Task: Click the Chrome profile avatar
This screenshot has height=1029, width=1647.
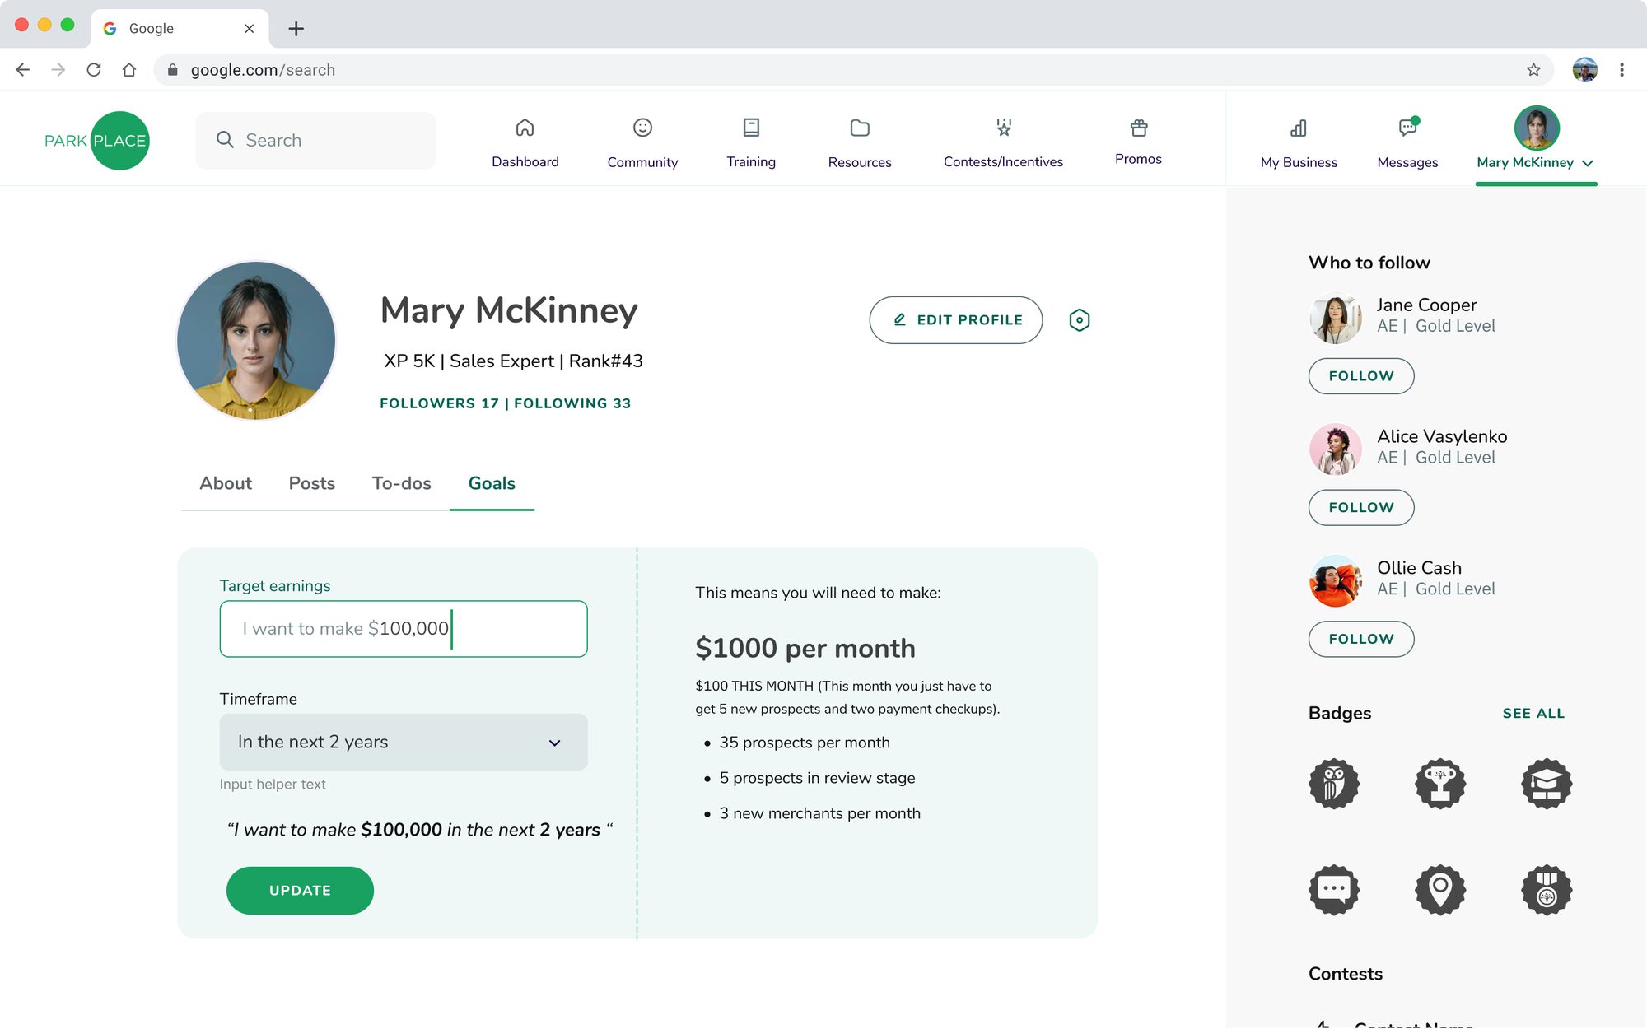Action: [x=1584, y=70]
